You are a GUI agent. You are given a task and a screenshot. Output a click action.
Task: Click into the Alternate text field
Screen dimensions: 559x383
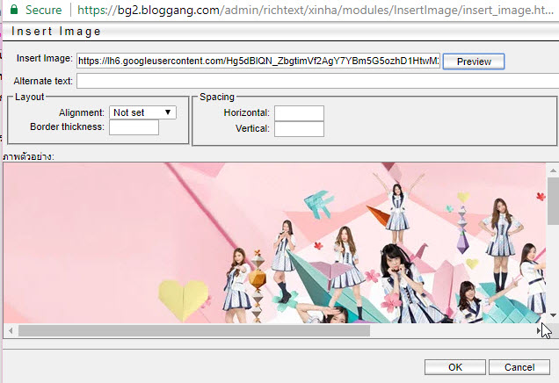pyautogui.click(x=317, y=81)
